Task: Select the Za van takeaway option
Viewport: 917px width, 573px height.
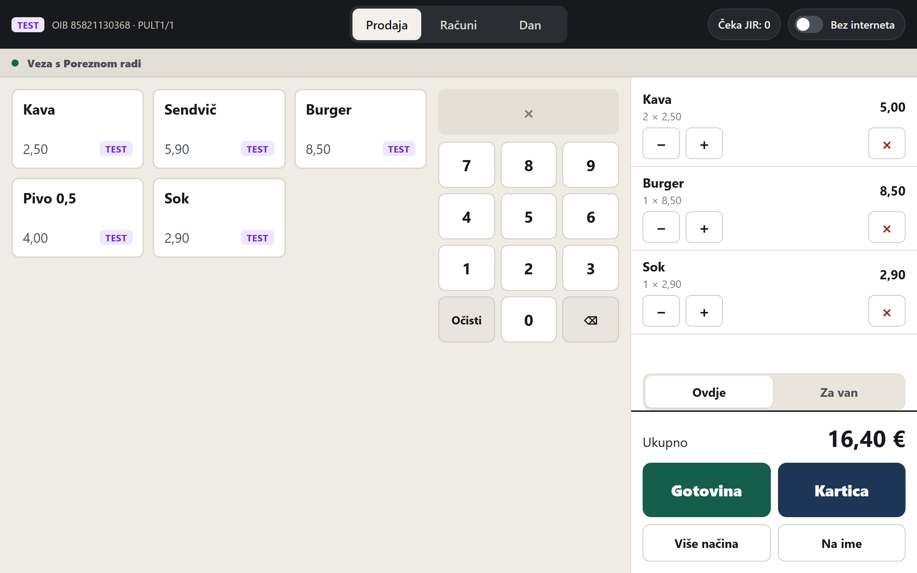Action: coord(839,392)
